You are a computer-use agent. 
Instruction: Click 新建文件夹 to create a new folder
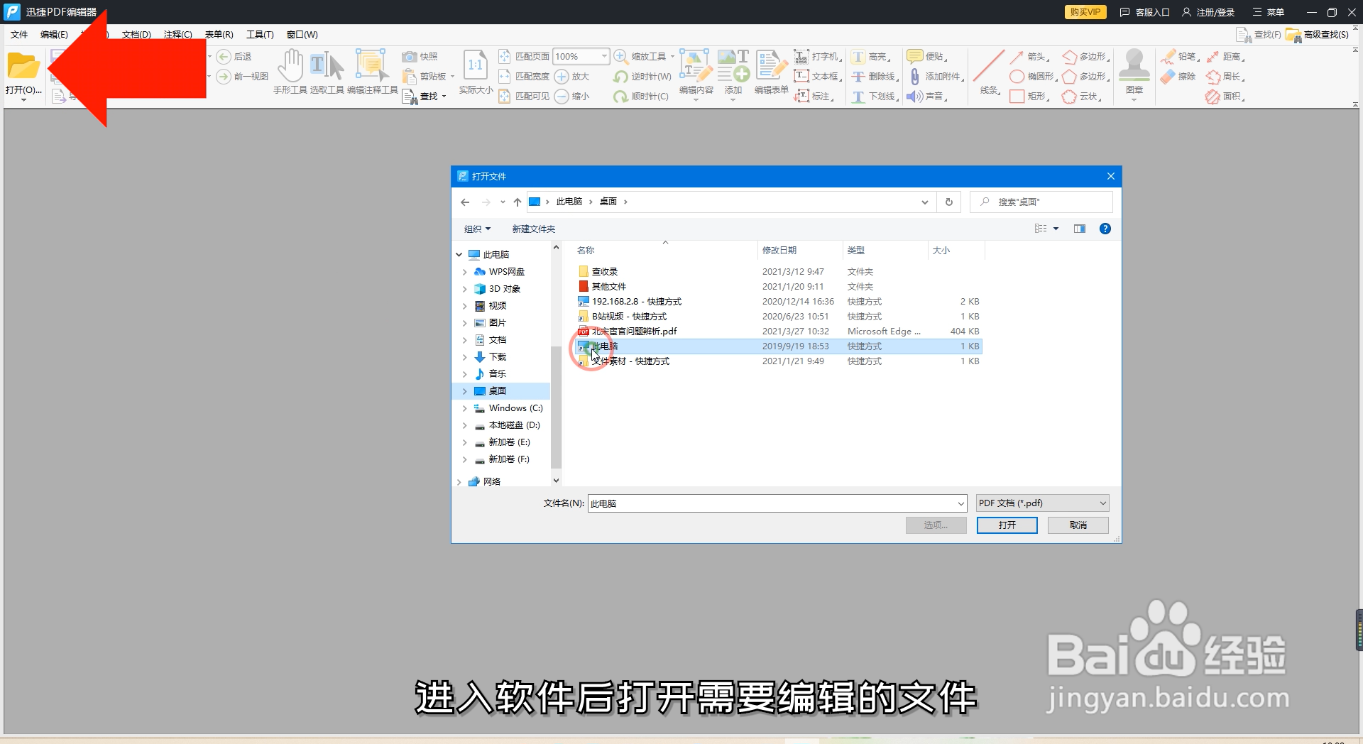click(x=533, y=229)
